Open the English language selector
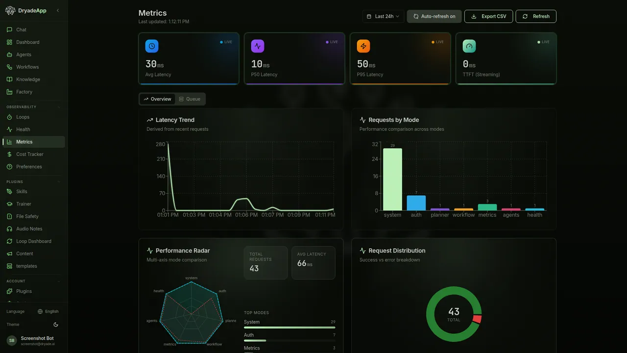The image size is (627, 353). (48, 311)
